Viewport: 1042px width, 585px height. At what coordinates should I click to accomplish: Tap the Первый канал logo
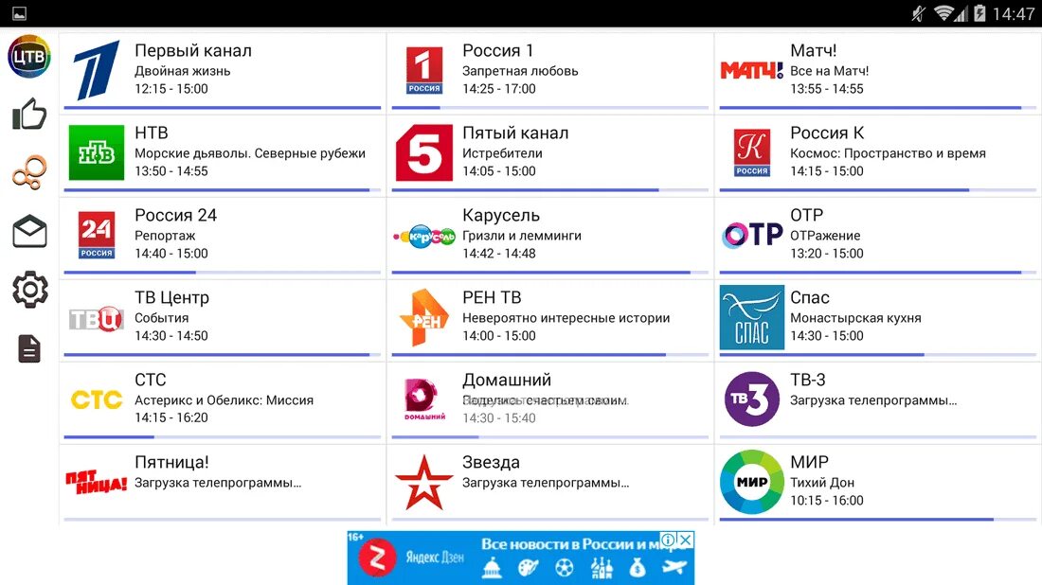click(x=97, y=70)
